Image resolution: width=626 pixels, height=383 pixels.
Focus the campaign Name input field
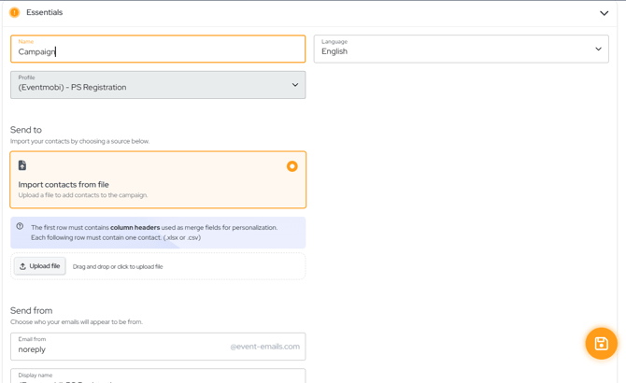point(157,51)
